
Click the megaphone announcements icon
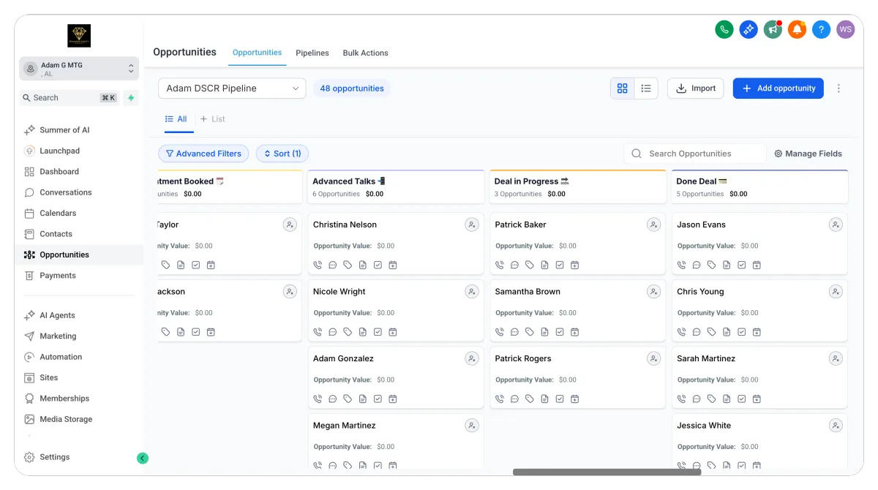[x=773, y=29]
